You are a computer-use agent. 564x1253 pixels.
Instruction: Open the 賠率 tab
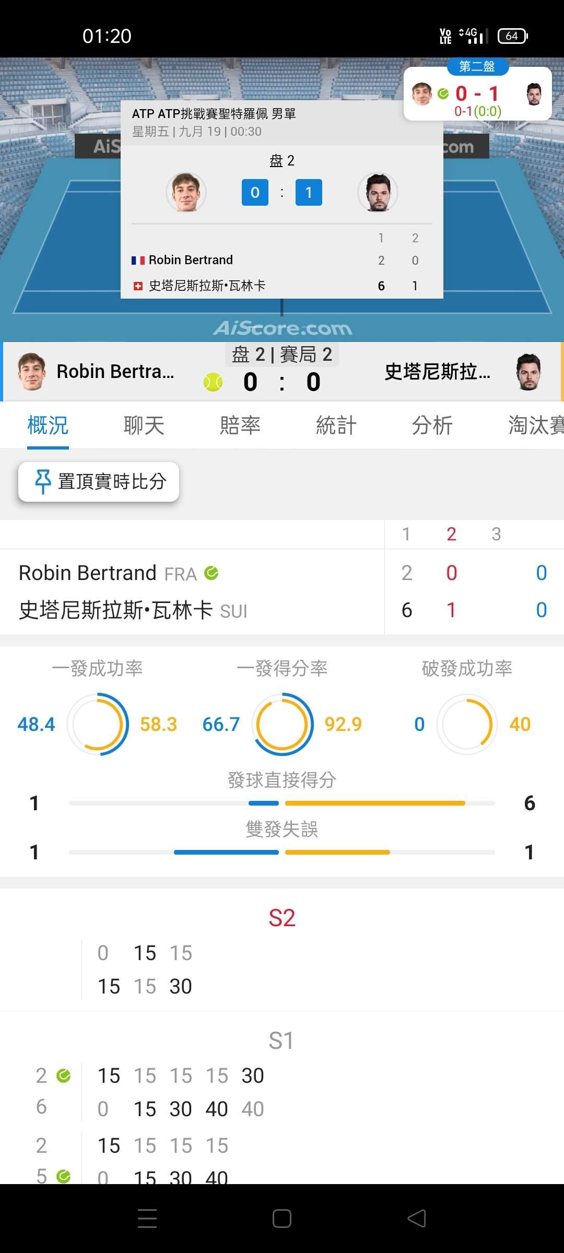tap(240, 425)
